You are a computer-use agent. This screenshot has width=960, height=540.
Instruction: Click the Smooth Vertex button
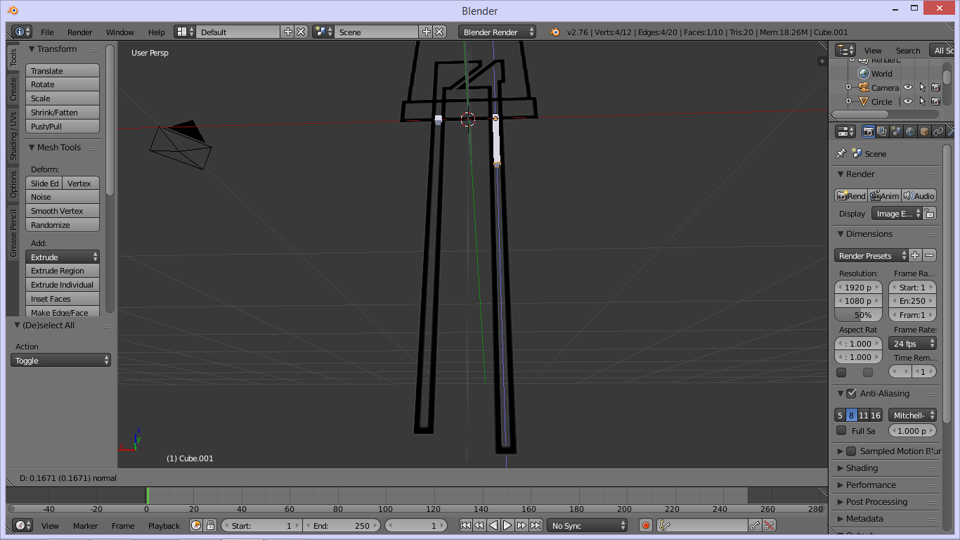[63, 210]
